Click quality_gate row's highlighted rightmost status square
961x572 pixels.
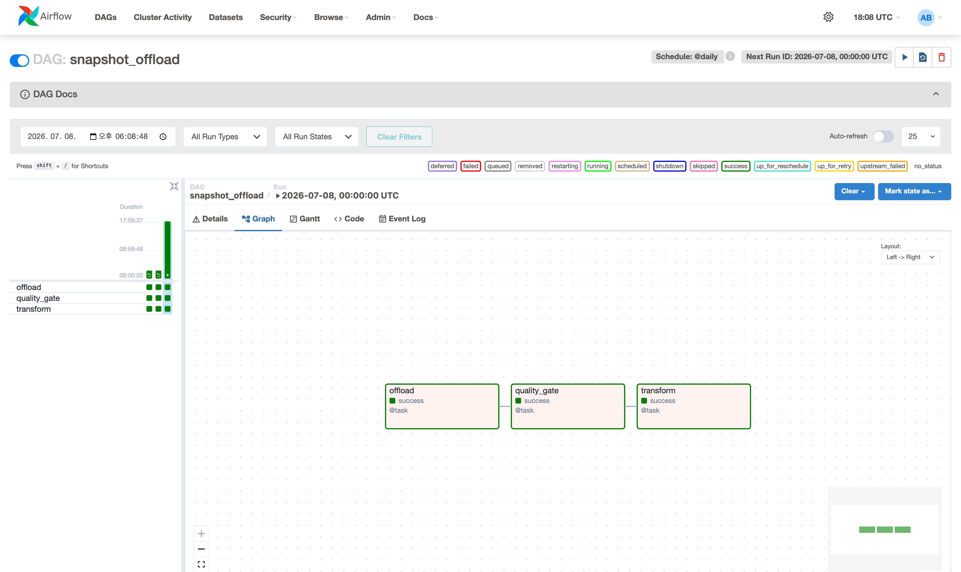(168, 298)
